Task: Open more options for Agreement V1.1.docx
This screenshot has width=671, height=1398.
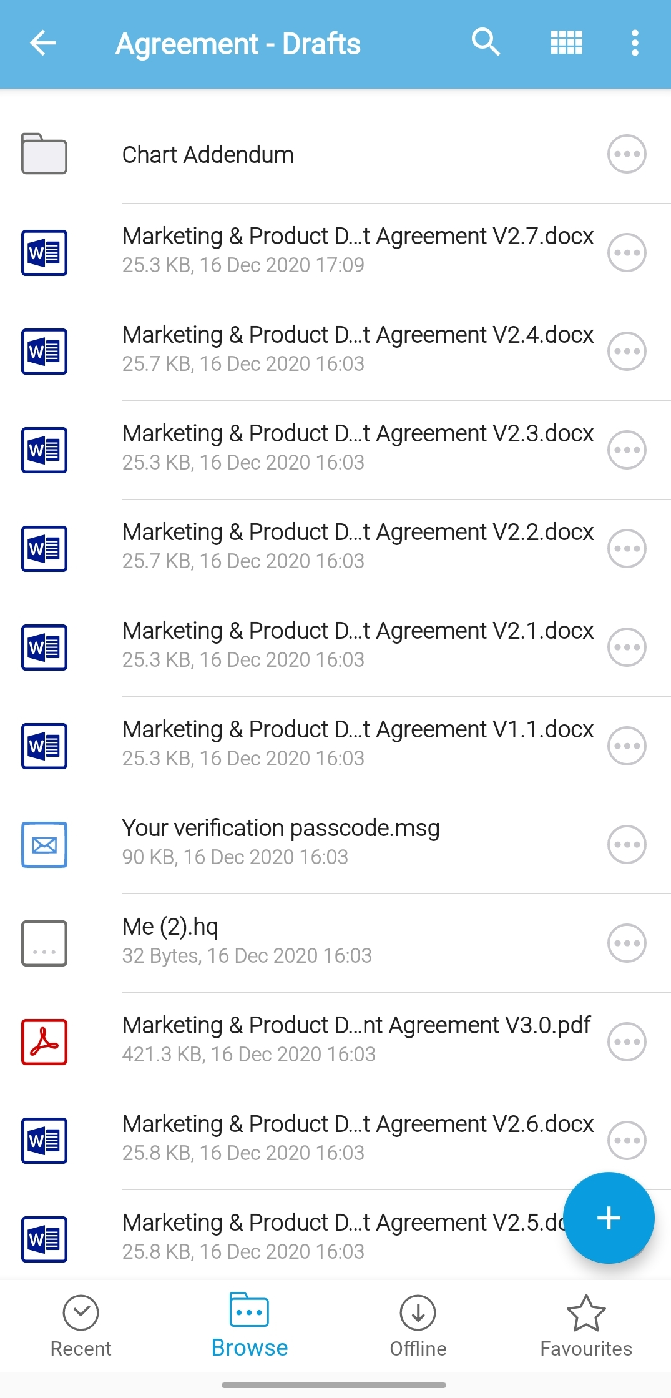Action: (627, 746)
